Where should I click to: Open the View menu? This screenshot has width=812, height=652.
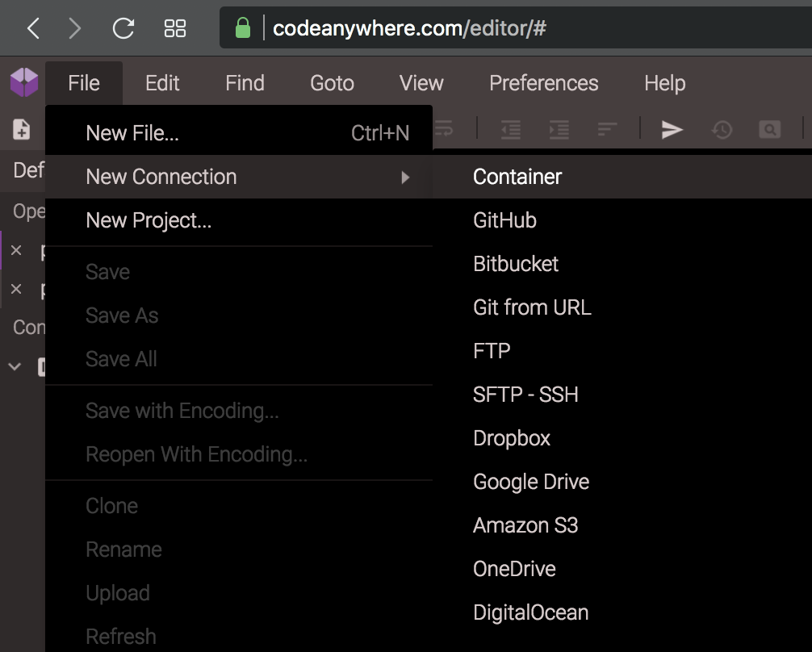tap(421, 83)
